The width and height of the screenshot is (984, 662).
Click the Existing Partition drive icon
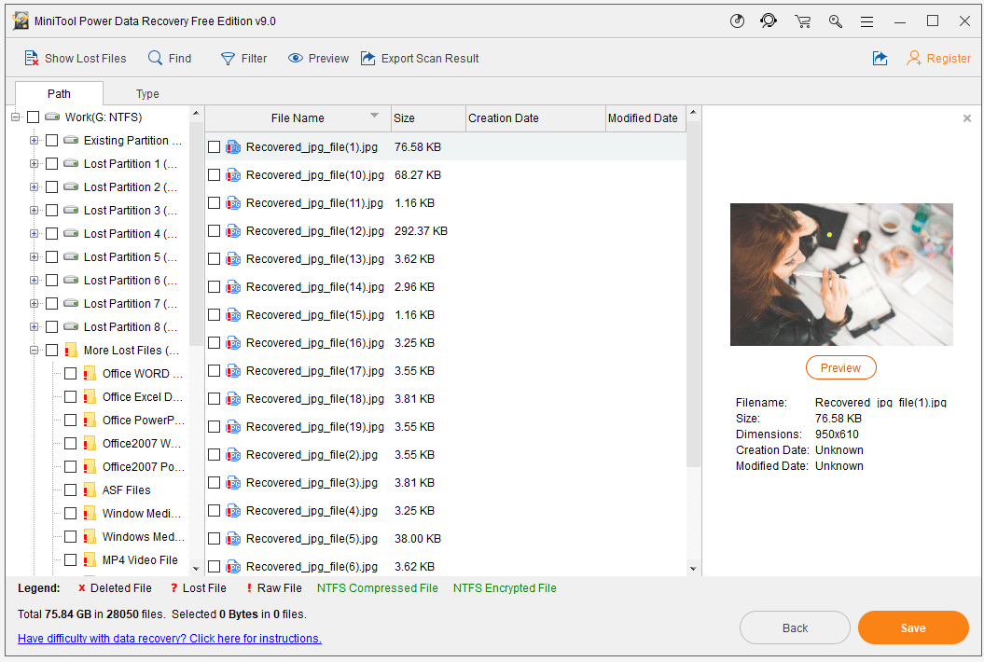[x=72, y=140]
